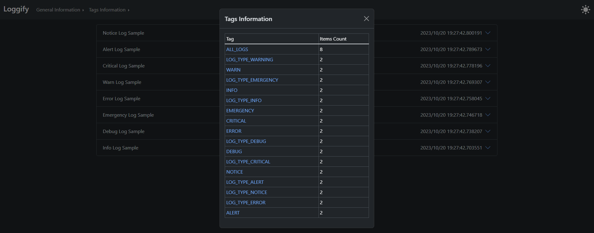Open the Tags Information menu

coord(109,10)
